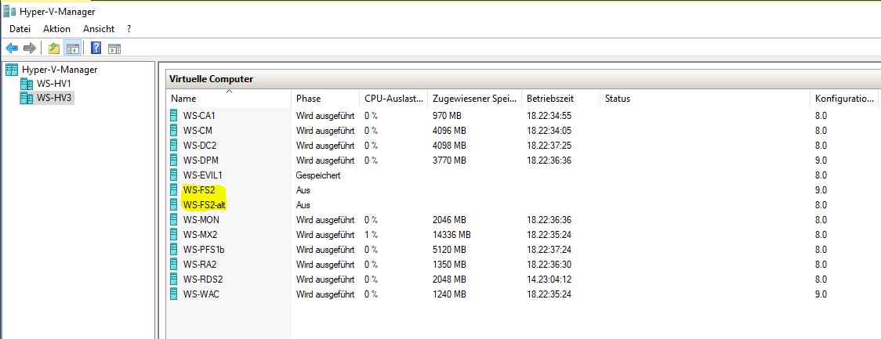Click the 1 % CPU value of WS-MX2

point(371,234)
